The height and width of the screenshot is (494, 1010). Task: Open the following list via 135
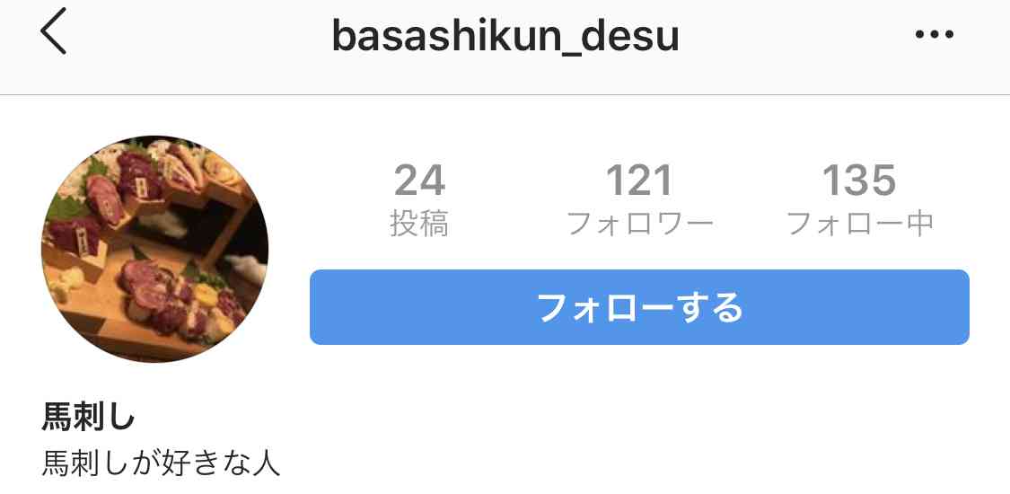(859, 181)
